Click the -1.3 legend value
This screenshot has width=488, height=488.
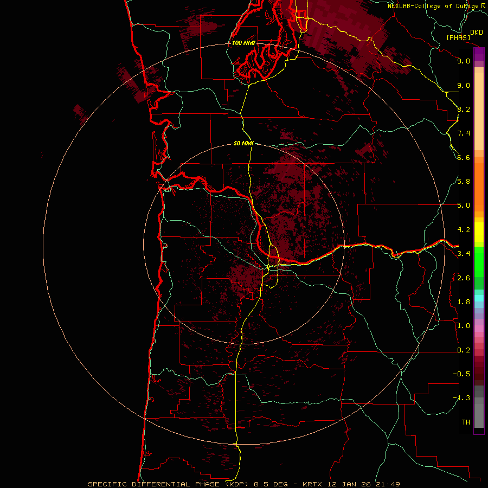pos(461,398)
